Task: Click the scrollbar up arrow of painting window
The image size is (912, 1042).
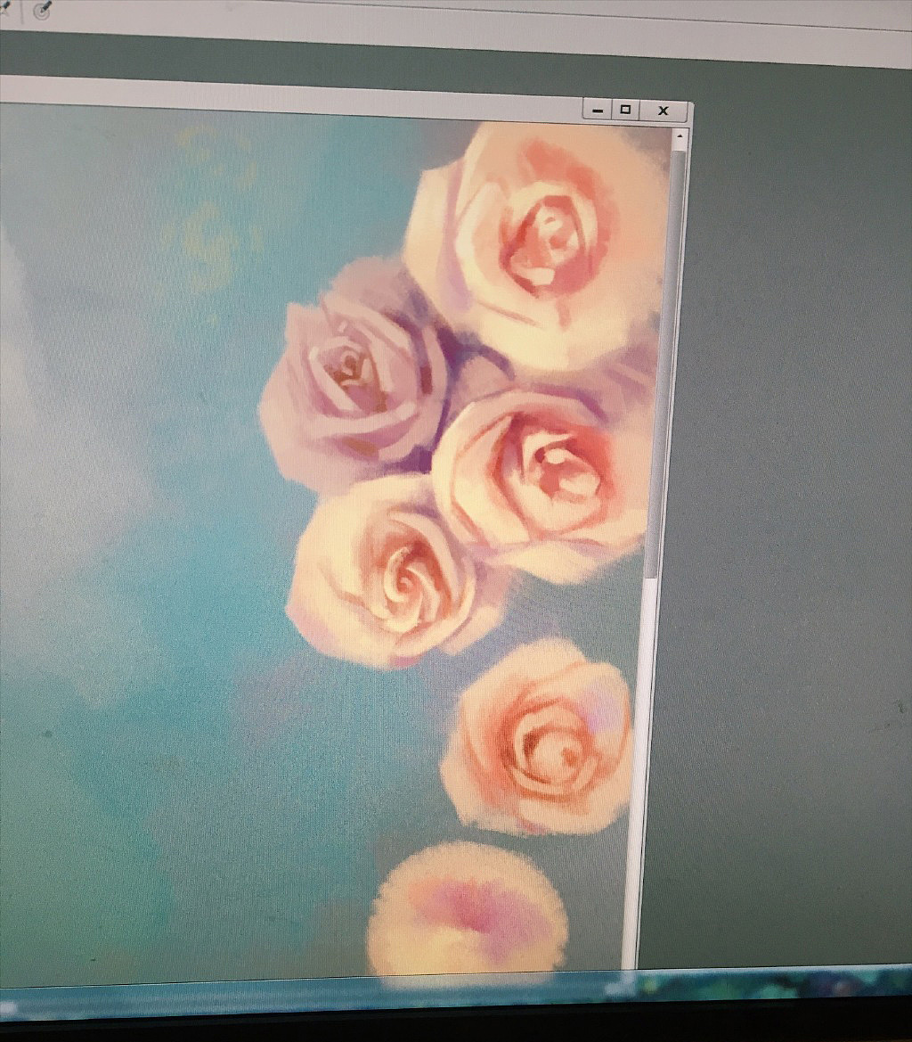Action: (x=680, y=135)
